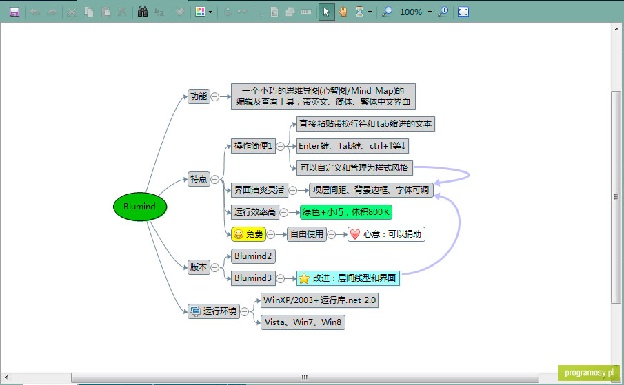Select the WinXP/2003+ topic

point(319,300)
